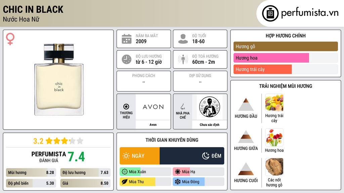Click the Avon brand name label

[x=153, y=125]
